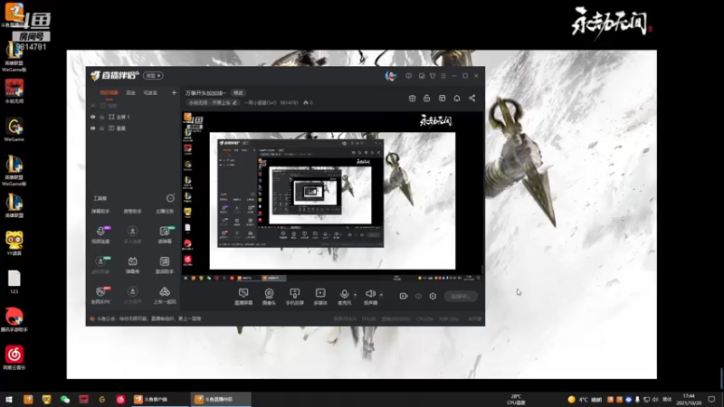This screenshot has height=407, width=724.
Task: Launch the 多人连麦 download tool
Action: (x=132, y=234)
